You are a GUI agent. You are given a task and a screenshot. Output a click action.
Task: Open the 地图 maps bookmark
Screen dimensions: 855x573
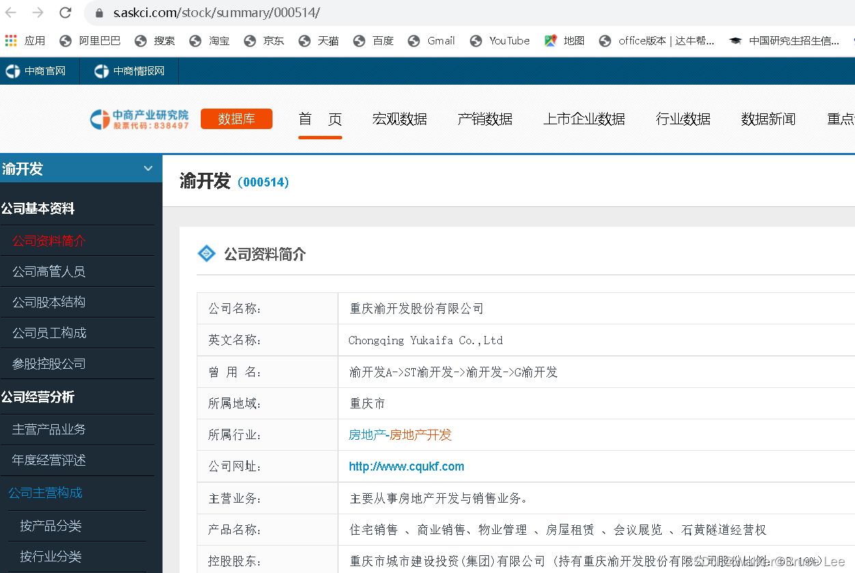click(565, 41)
